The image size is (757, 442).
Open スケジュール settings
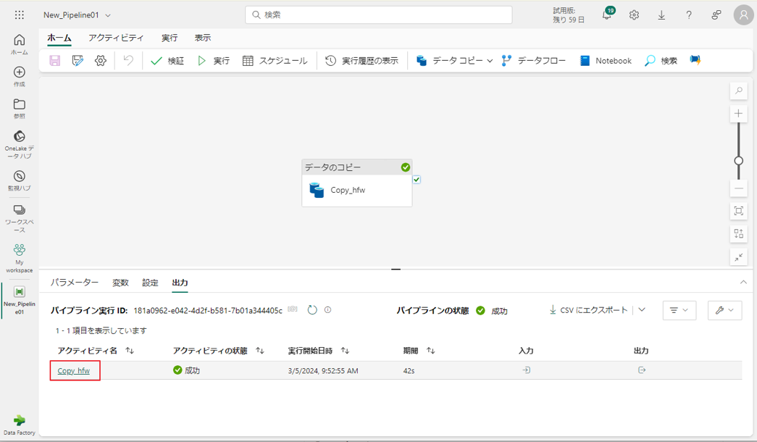(x=275, y=60)
